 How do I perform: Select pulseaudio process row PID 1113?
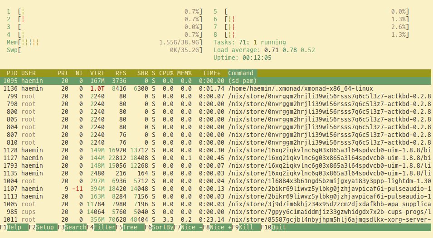(x=215, y=197)
